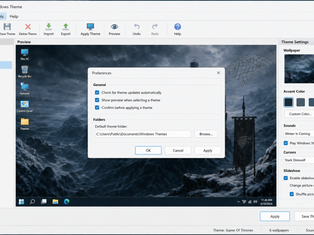Select the Network icon in preview
This screenshot has width=314, height=235.
(25, 87)
